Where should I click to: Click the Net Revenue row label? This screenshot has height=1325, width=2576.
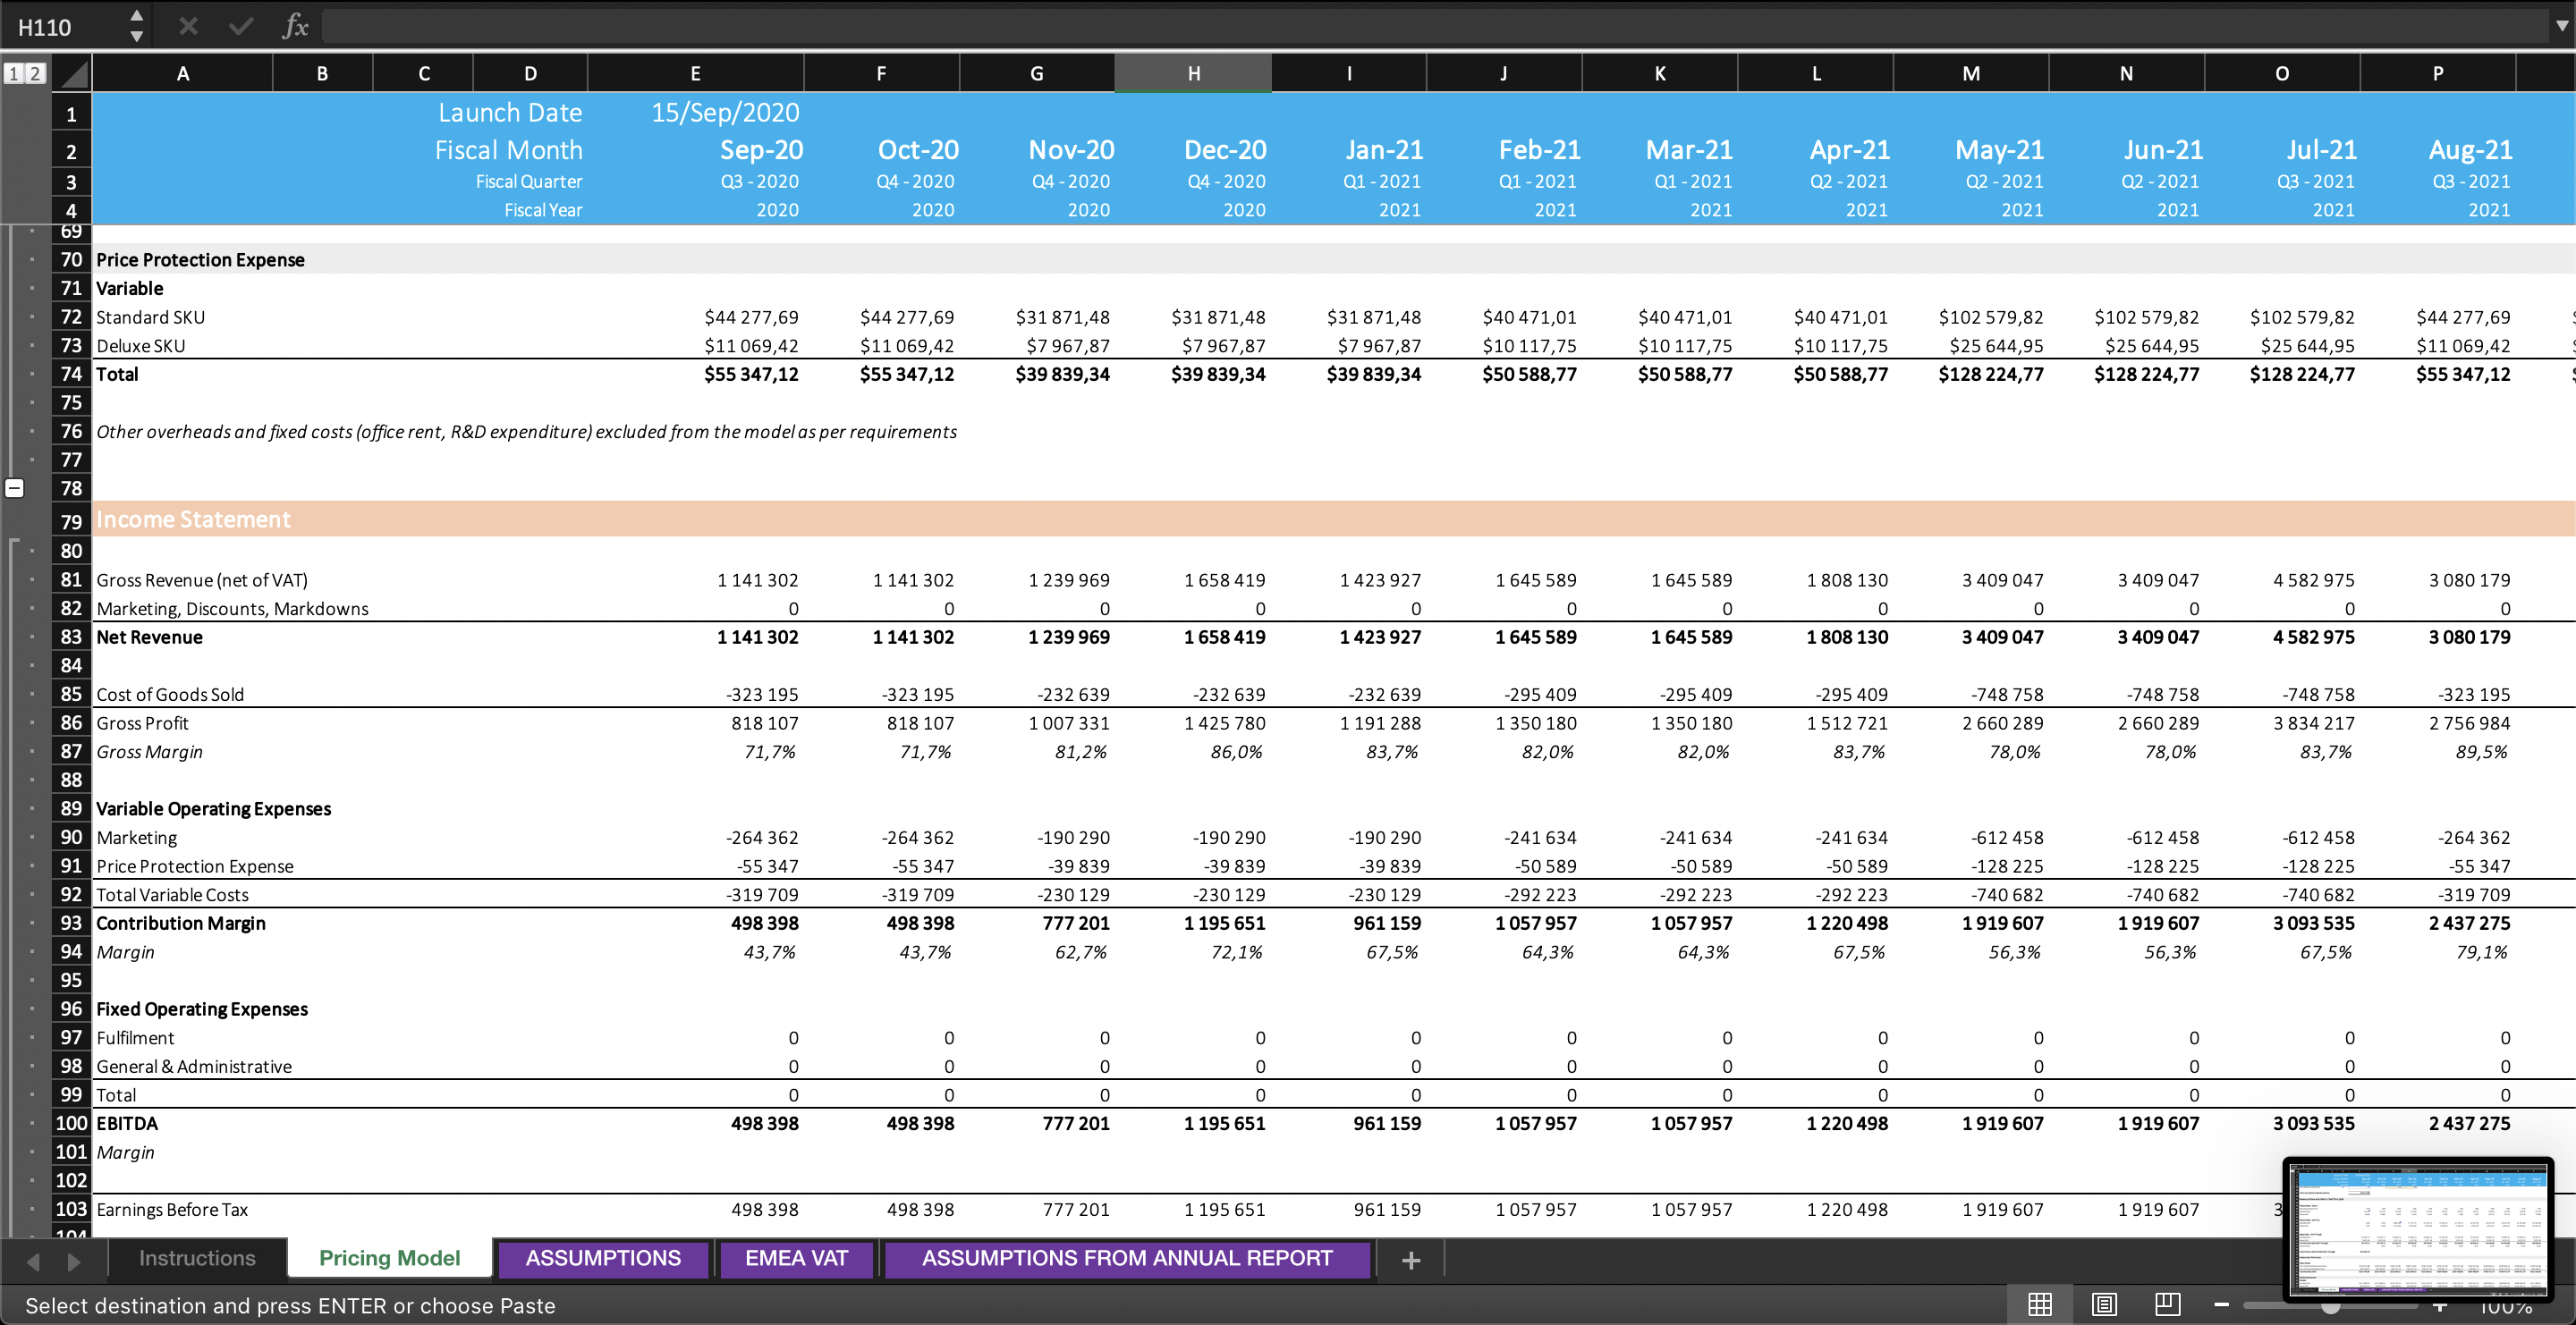click(149, 637)
